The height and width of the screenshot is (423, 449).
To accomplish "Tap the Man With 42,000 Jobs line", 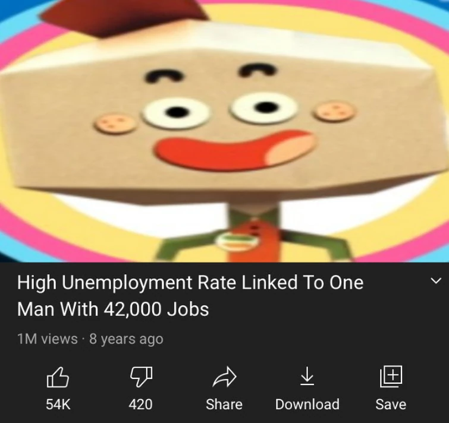I will (113, 309).
